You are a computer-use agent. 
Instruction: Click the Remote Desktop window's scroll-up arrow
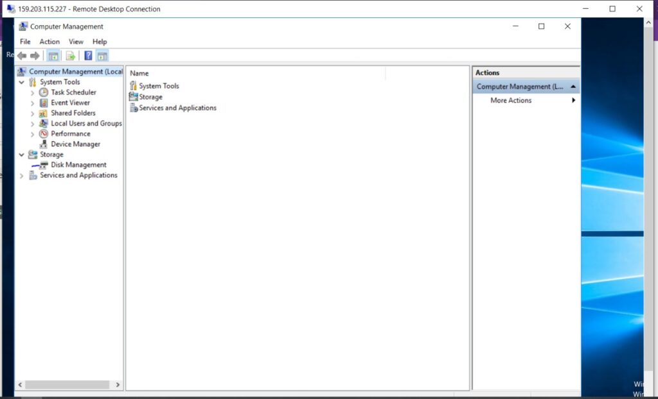(x=649, y=23)
